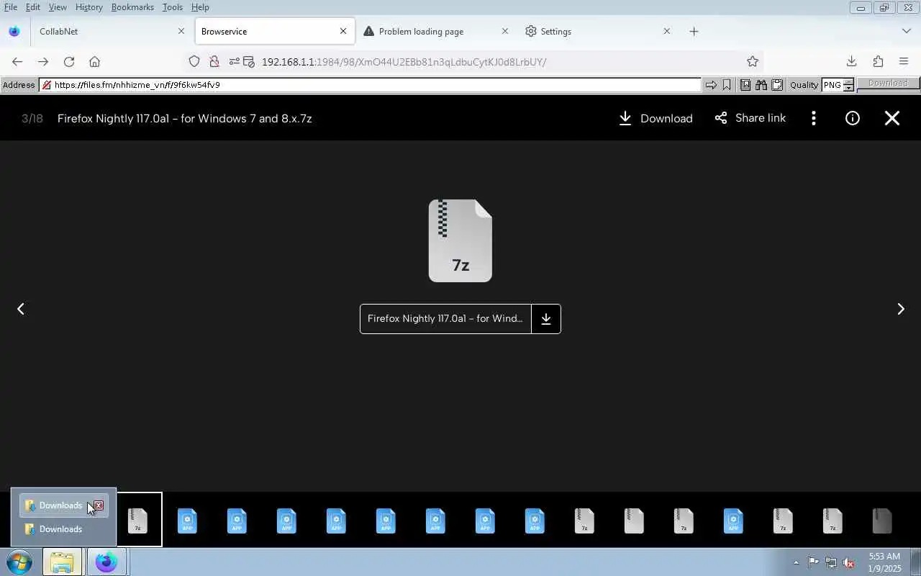Image resolution: width=921 pixels, height=576 pixels.
Task: Click the Show desktop strip
Action: click(915, 562)
